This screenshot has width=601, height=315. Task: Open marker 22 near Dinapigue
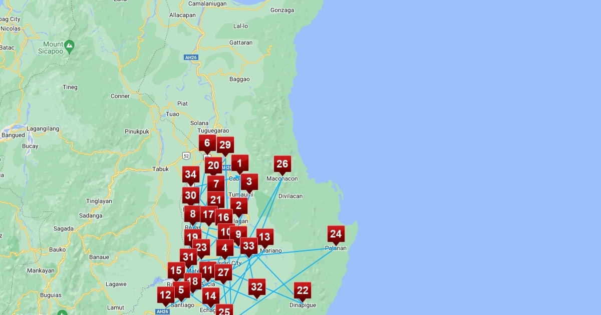pos(303,290)
